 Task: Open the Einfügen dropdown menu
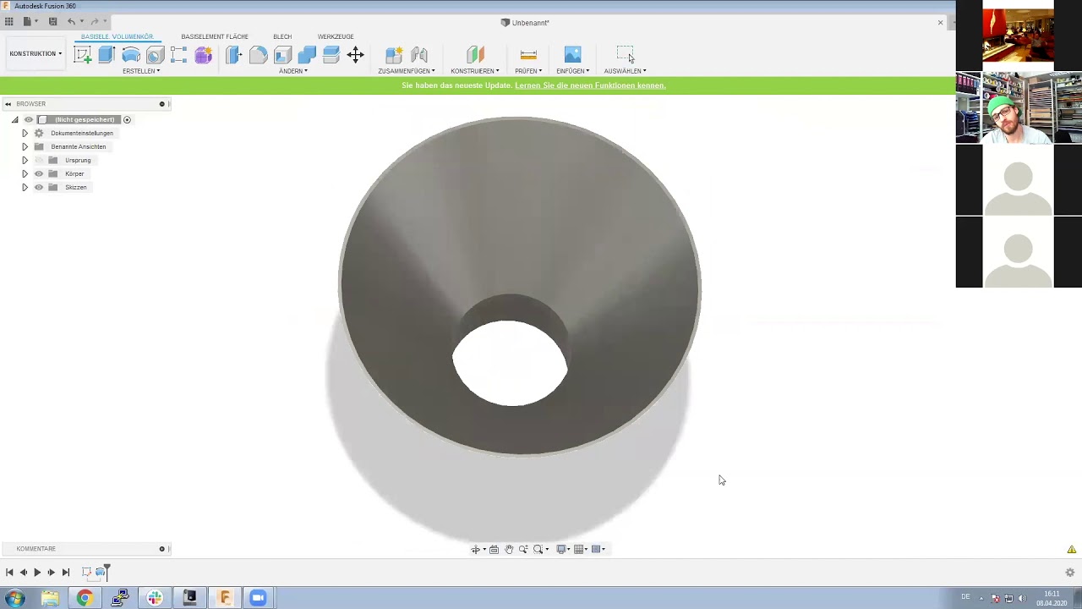pyautogui.click(x=573, y=71)
